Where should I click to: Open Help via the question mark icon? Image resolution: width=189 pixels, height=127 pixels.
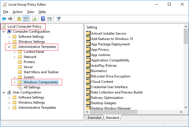[x=43, y=19]
